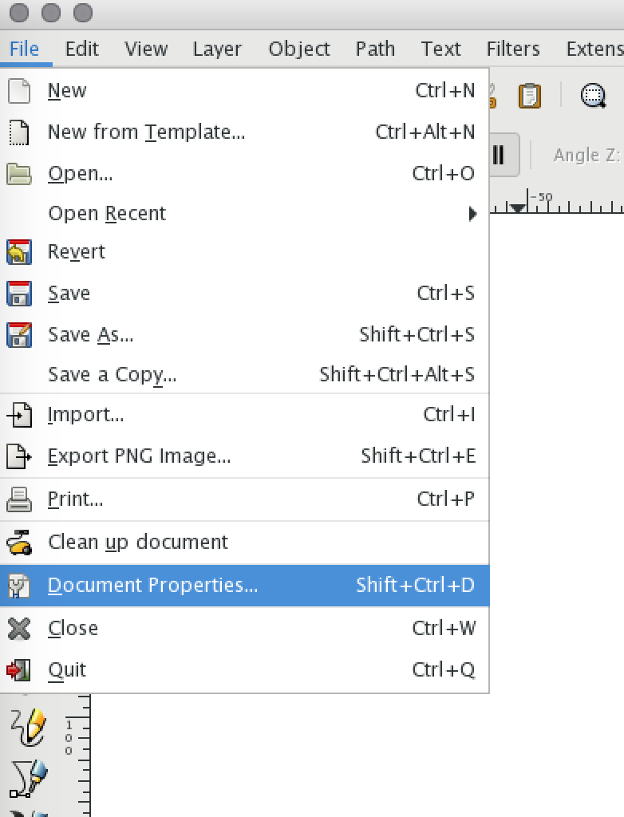
Task: Select the Pencil freehand tool
Action: (x=27, y=726)
